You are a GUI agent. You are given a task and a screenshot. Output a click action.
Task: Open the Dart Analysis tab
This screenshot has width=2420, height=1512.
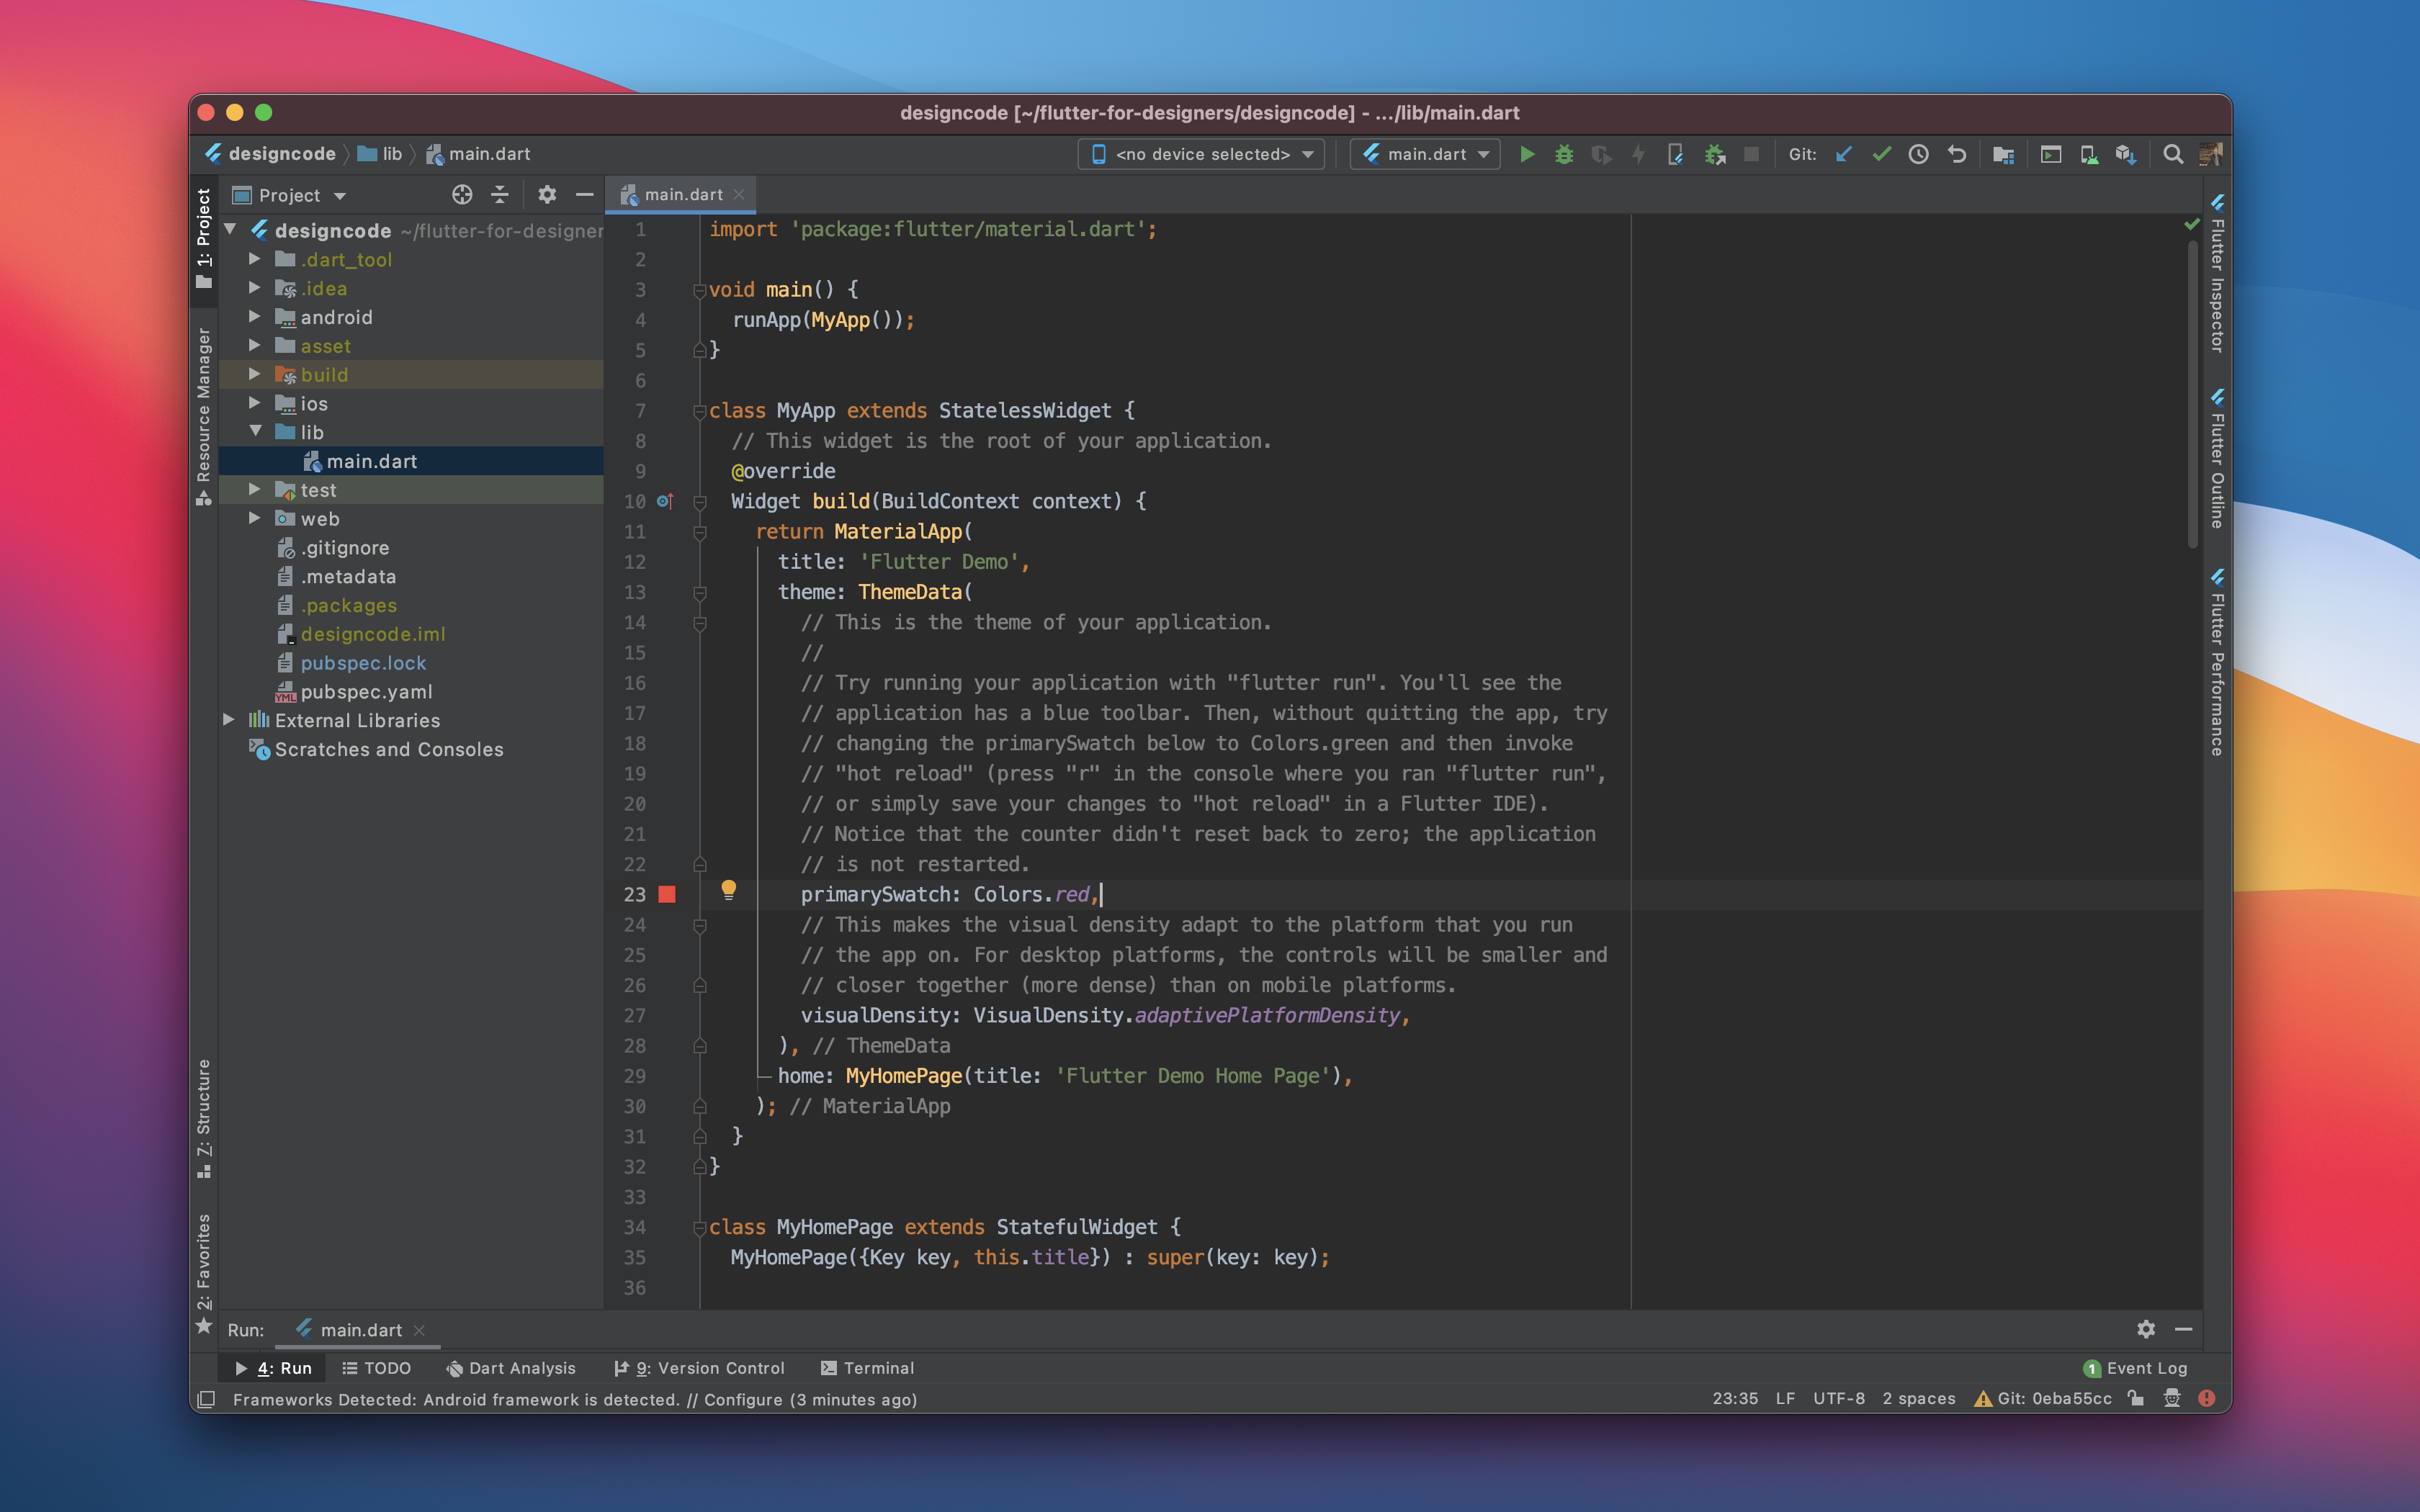point(510,1367)
